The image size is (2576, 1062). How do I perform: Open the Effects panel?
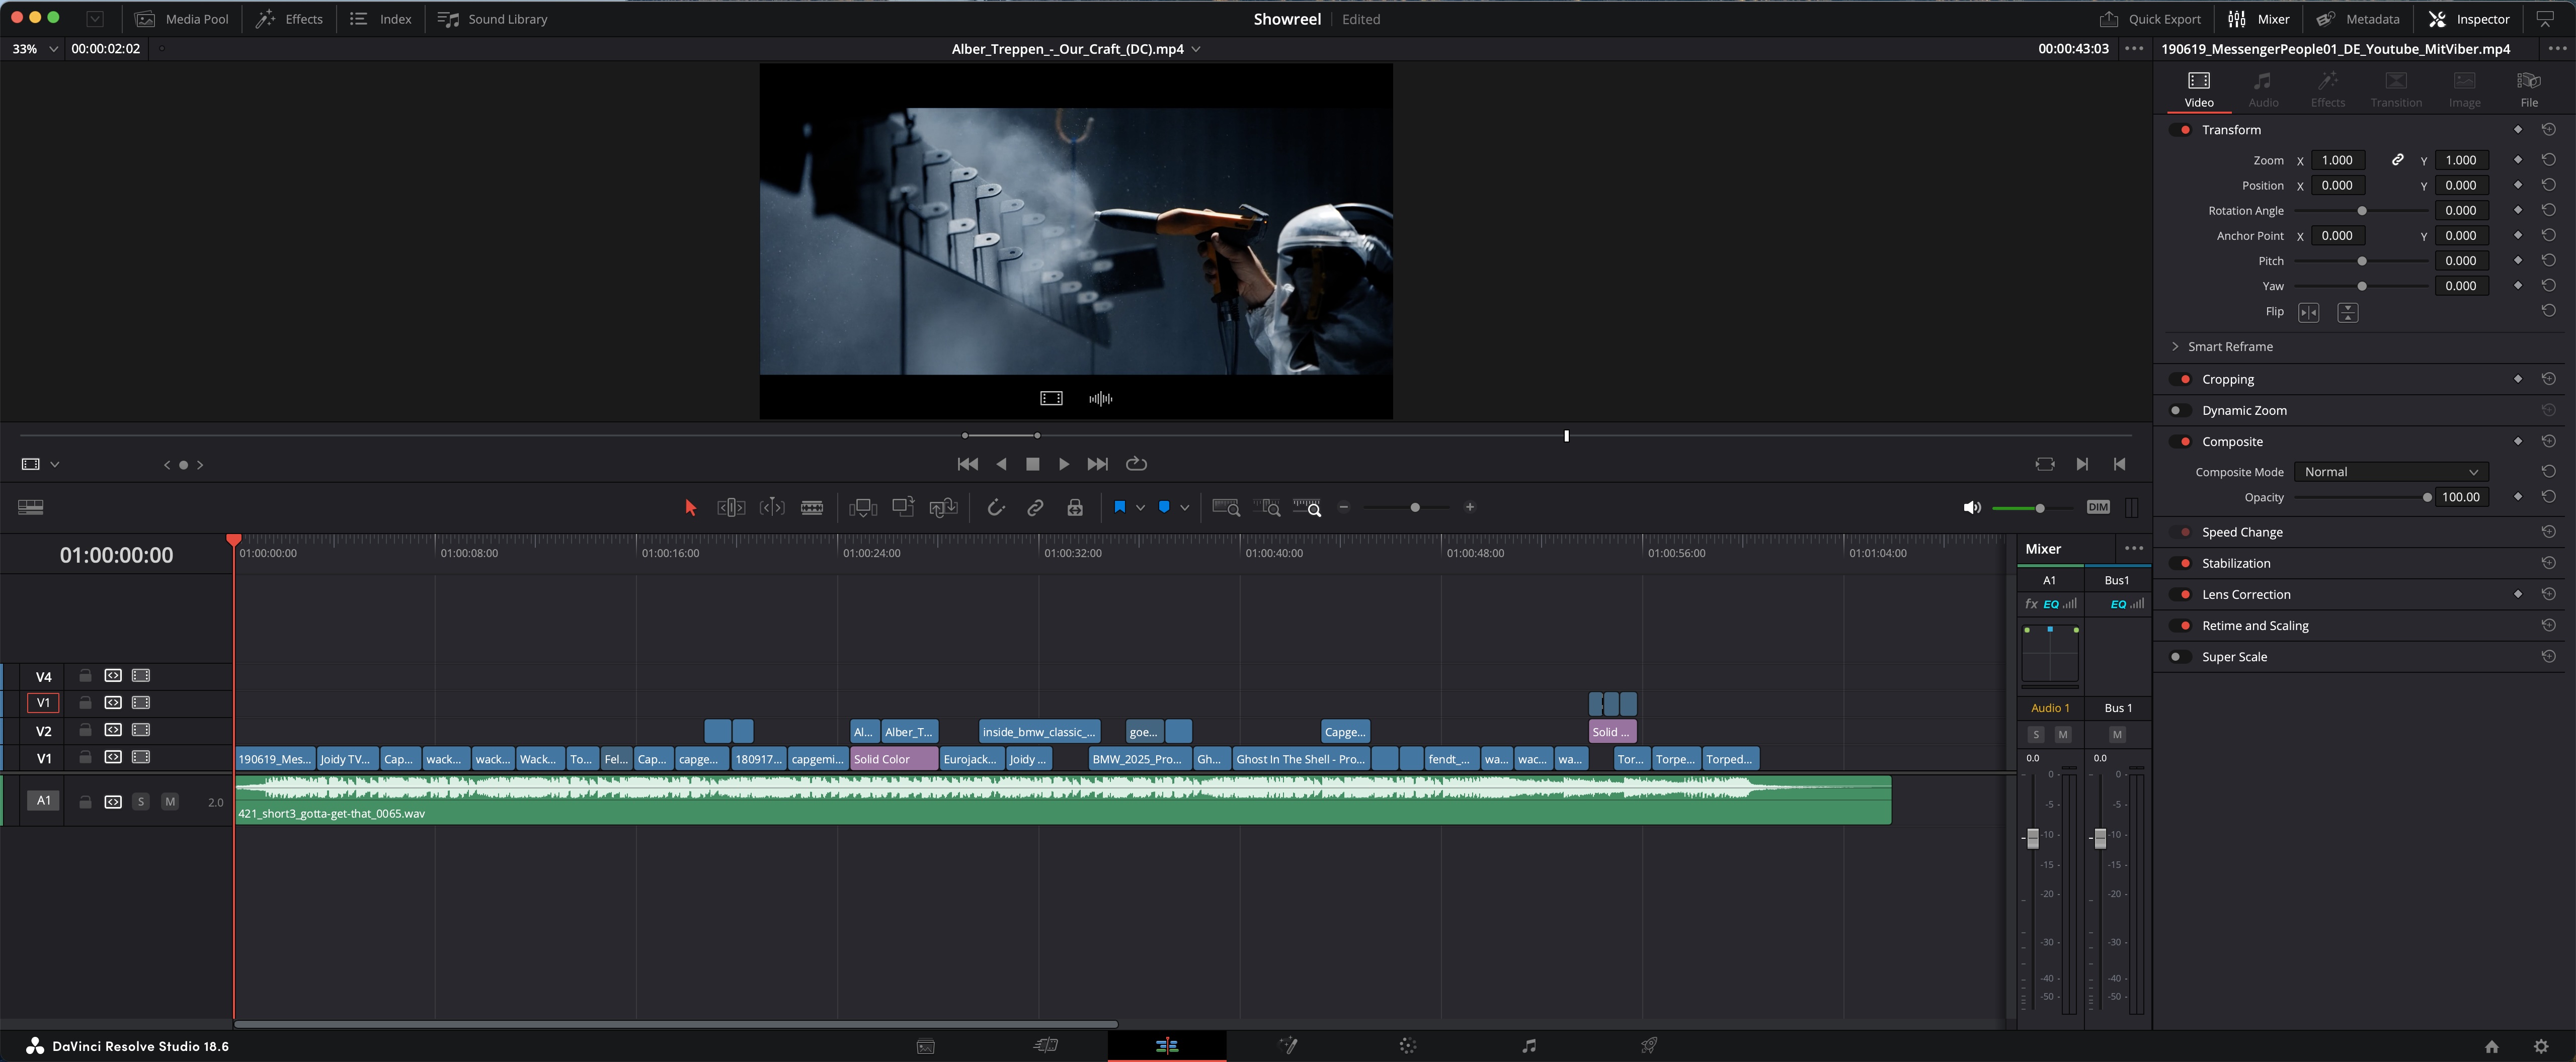coord(290,19)
